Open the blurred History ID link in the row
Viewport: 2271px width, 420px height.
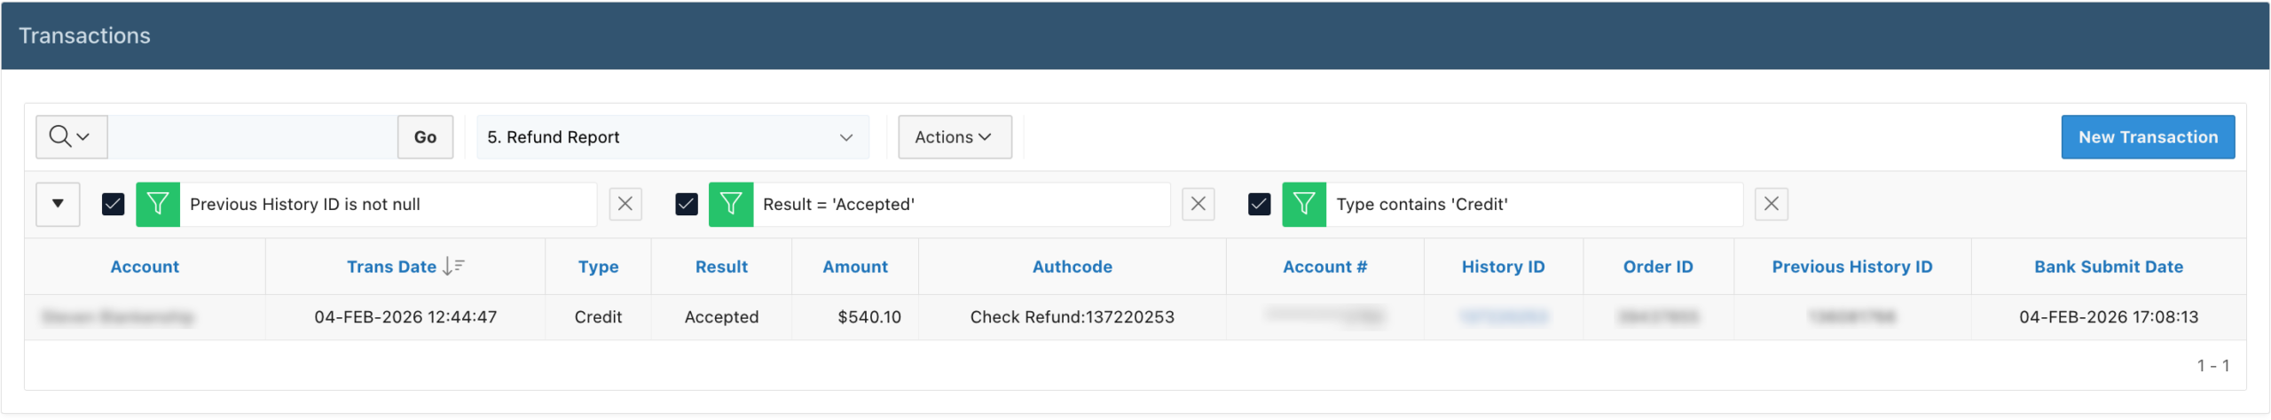pyautogui.click(x=1504, y=317)
